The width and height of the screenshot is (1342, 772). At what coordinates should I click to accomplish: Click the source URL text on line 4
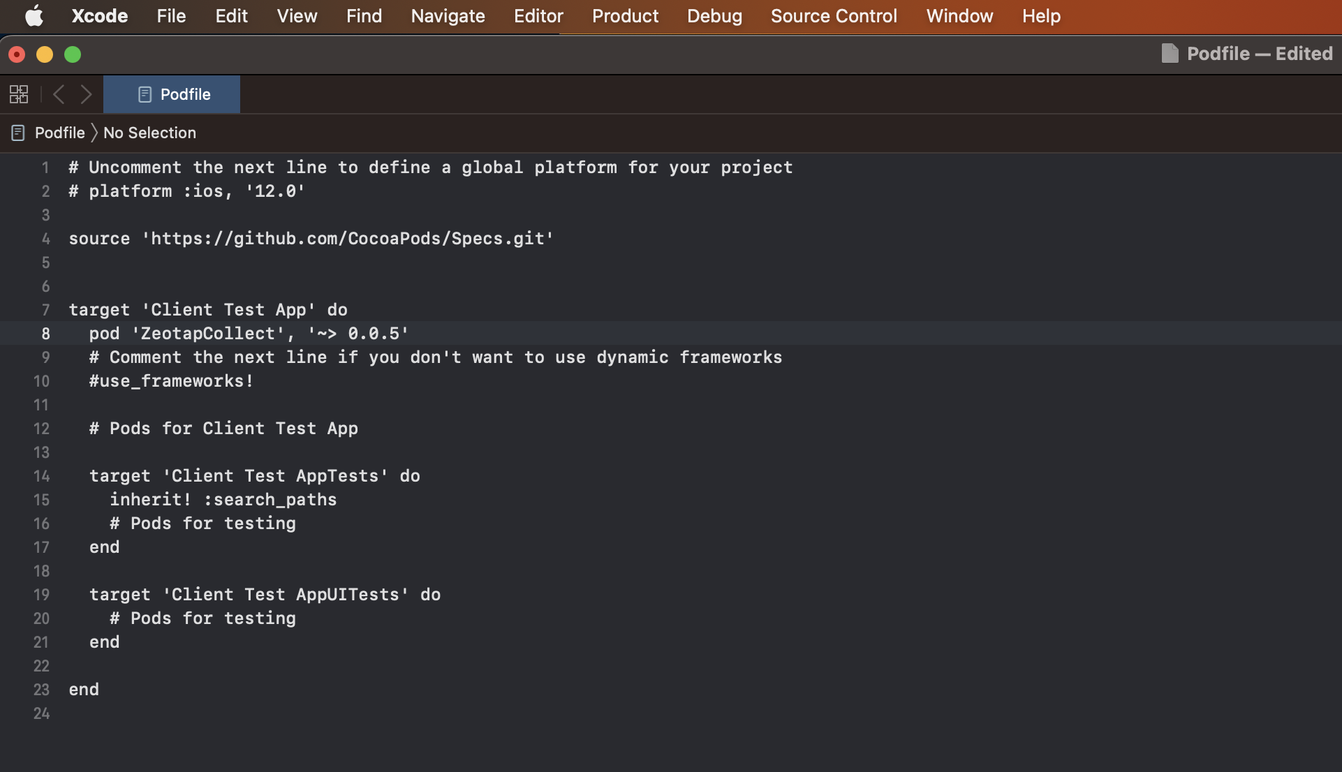pyautogui.click(x=348, y=239)
